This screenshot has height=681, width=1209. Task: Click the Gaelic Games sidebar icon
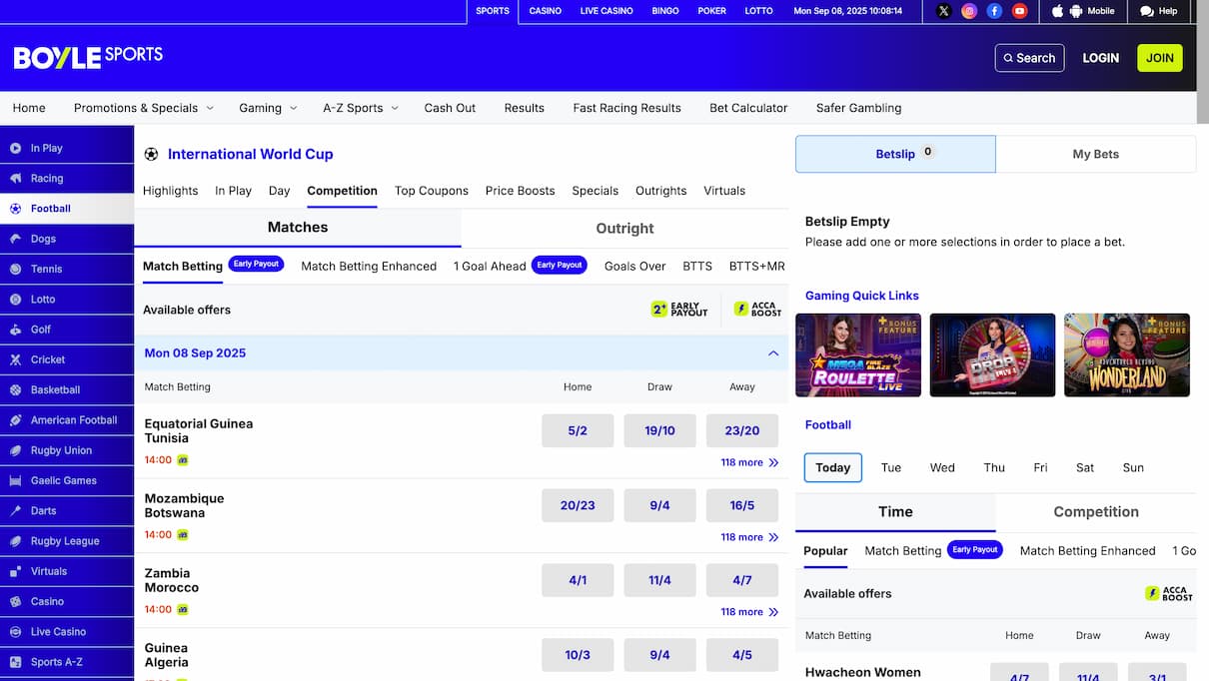pyautogui.click(x=15, y=480)
